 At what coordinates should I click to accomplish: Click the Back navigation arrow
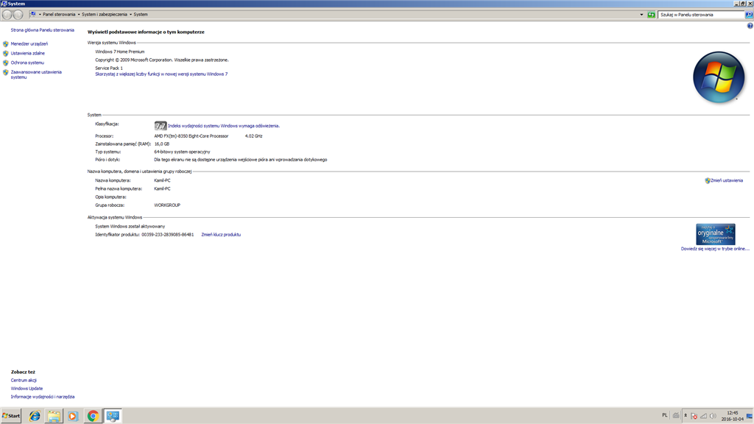(x=7, y=15)
